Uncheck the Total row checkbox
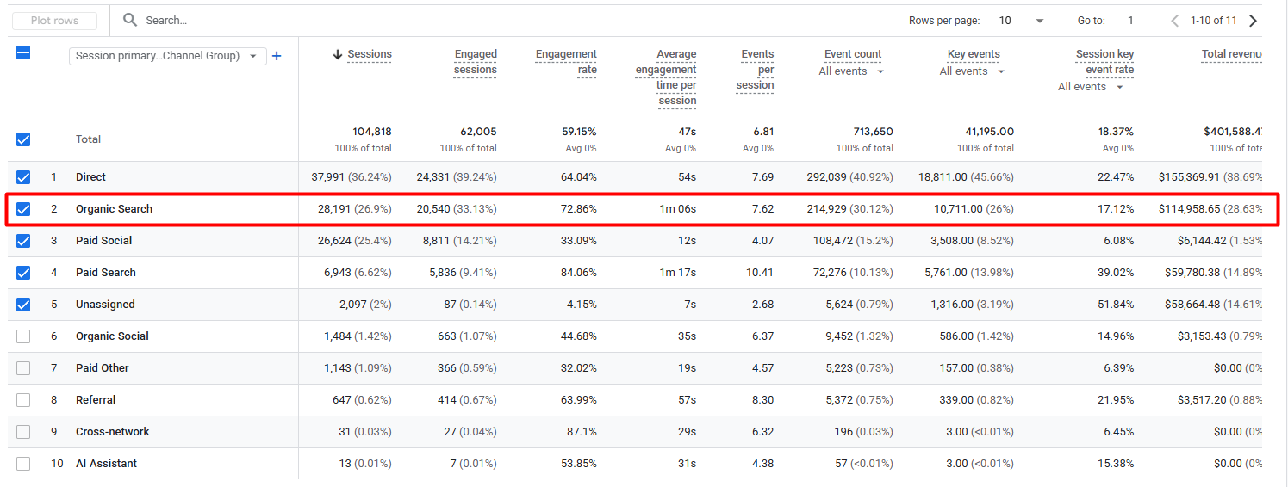This screenshot has height=487, width=1288. coord(23,139)
